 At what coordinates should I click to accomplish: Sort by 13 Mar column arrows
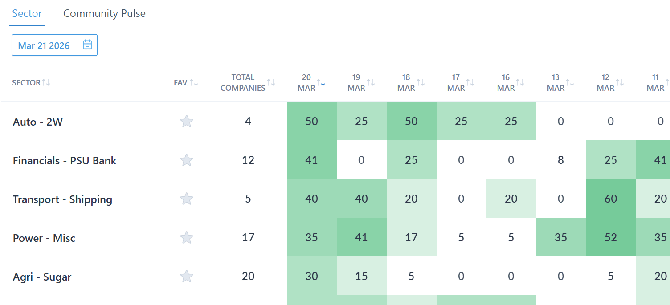[x=570, y=82]
